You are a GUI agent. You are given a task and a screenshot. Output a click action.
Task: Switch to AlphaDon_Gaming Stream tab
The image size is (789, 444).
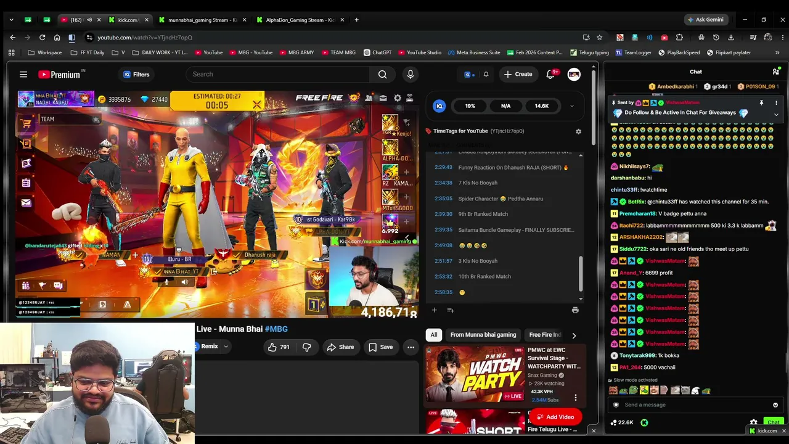(x=300, y=20)
